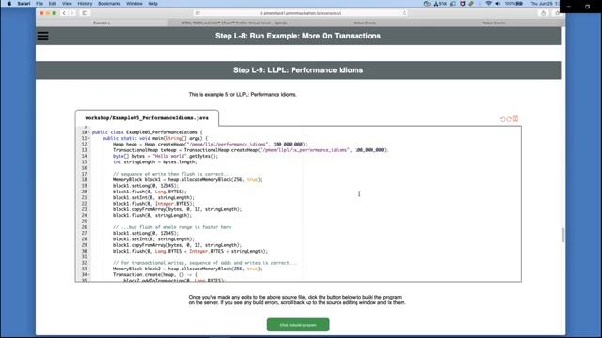602x338 pixels.
Task: Click line 30 flush with Long.BYTES + Integer.BYTES
Action: click(x=190, y=251)
